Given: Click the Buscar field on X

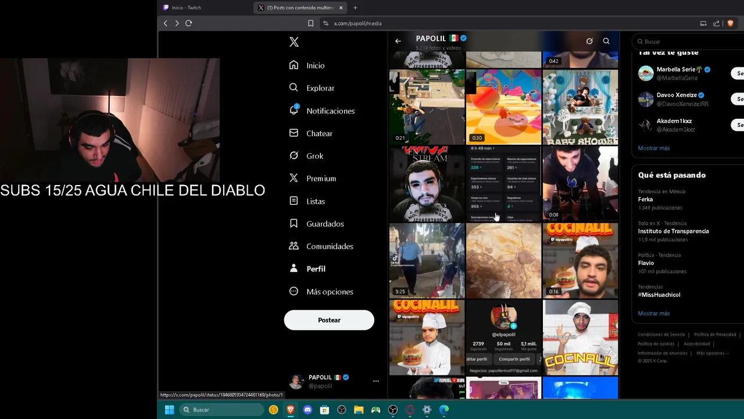Looking at the screenshot, I should (689, 41).
